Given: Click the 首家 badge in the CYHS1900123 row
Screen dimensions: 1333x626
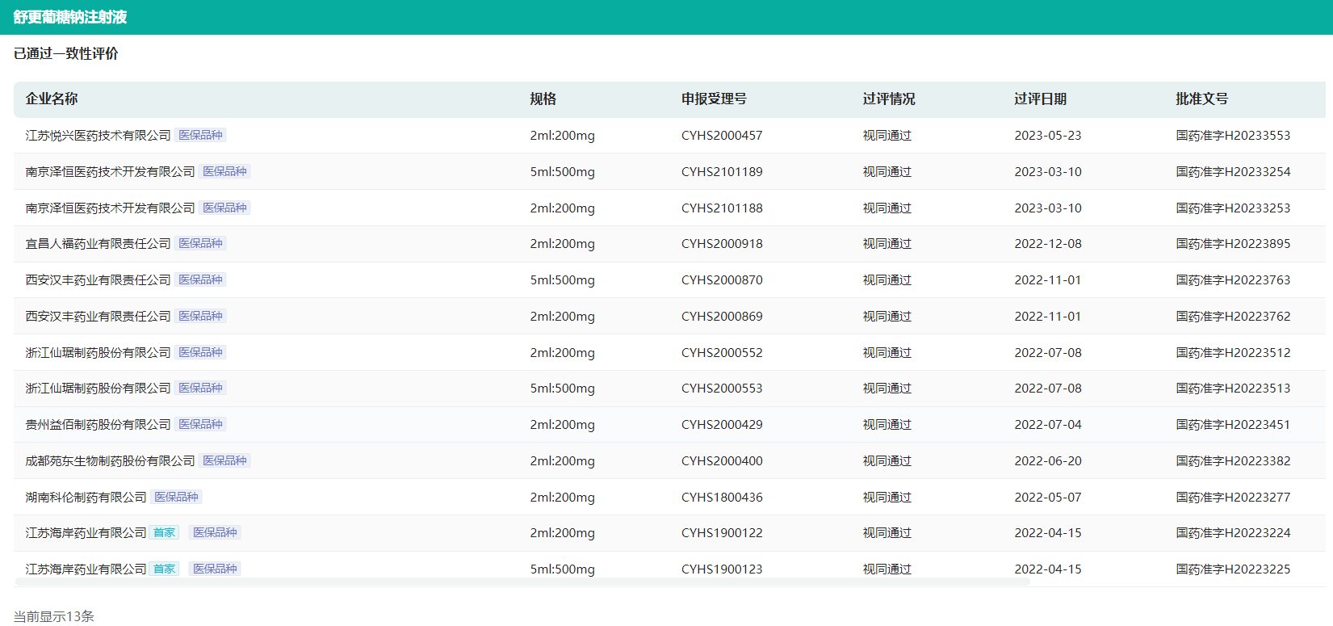Looking at the screenshot, I should pyautogui.click(x=164, y=569).
